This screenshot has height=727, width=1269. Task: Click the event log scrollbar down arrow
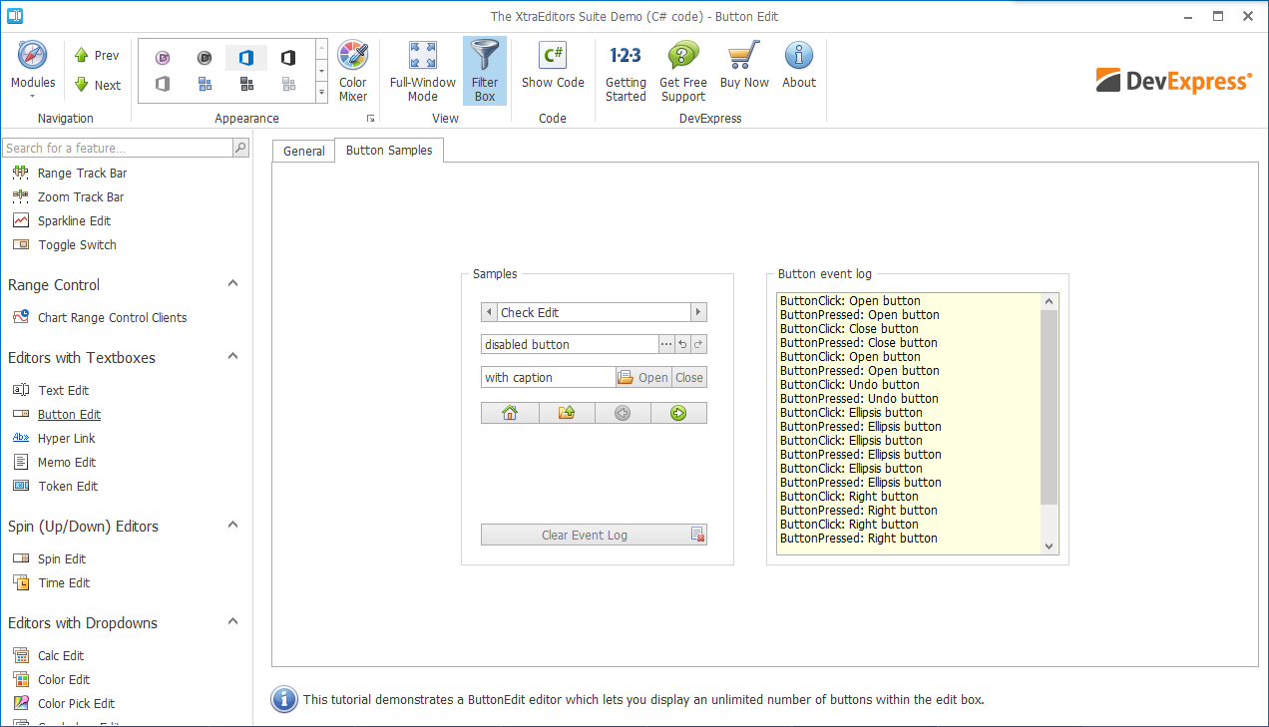1049,546
